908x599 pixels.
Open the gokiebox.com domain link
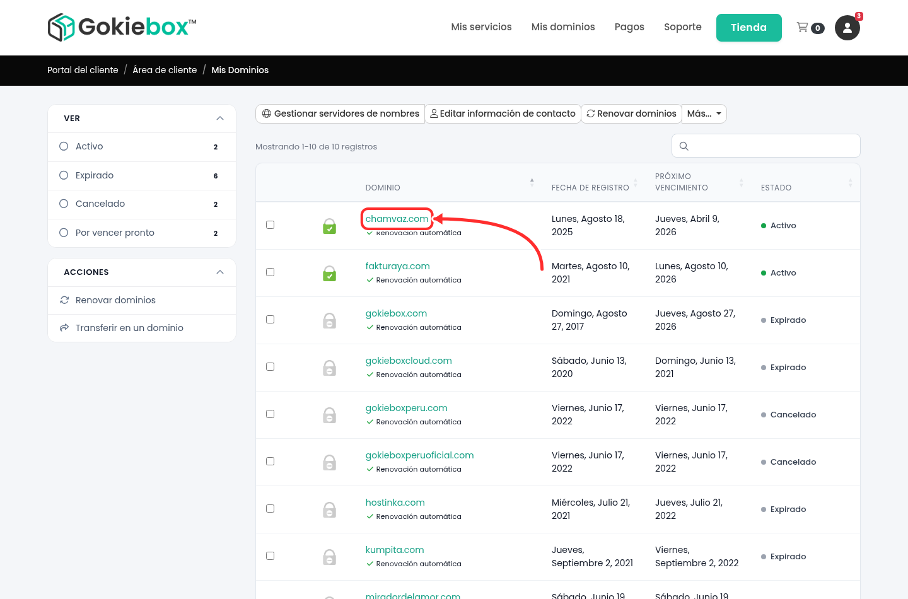point(397,313)
